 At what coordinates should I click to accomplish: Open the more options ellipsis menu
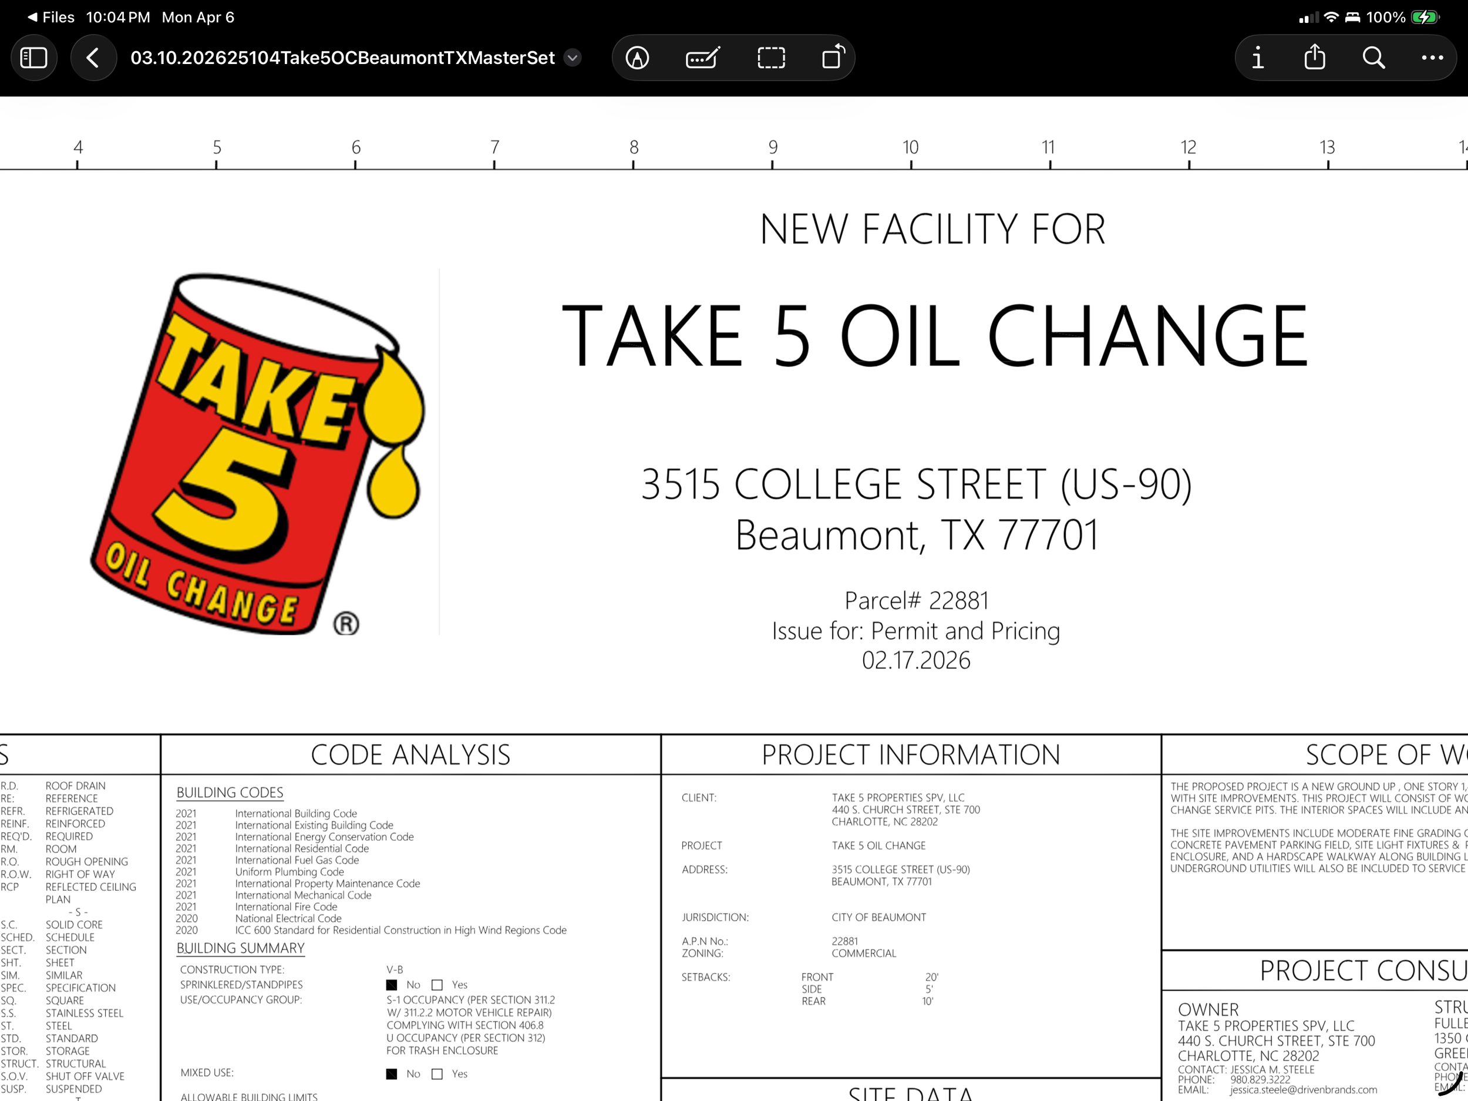pos(1432,58)
